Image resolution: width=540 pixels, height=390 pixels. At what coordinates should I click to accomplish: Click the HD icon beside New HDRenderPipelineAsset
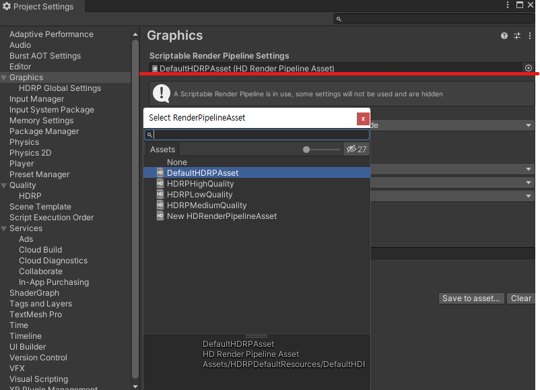160,216
